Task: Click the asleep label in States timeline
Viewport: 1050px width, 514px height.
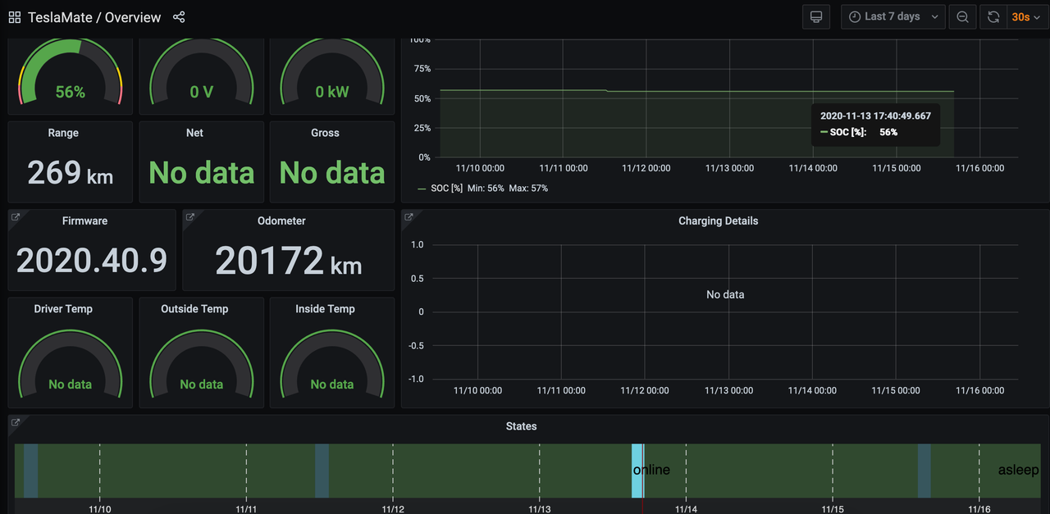Action: 1018,471
